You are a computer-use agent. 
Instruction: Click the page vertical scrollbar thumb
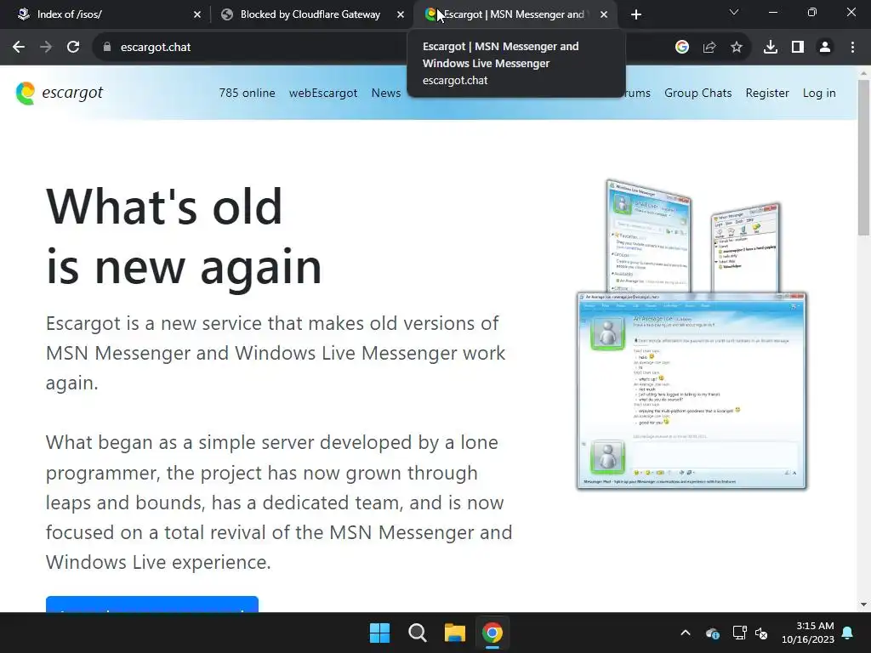pos(863,157)
